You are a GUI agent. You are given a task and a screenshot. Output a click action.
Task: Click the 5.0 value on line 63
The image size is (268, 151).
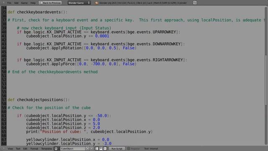96,124
